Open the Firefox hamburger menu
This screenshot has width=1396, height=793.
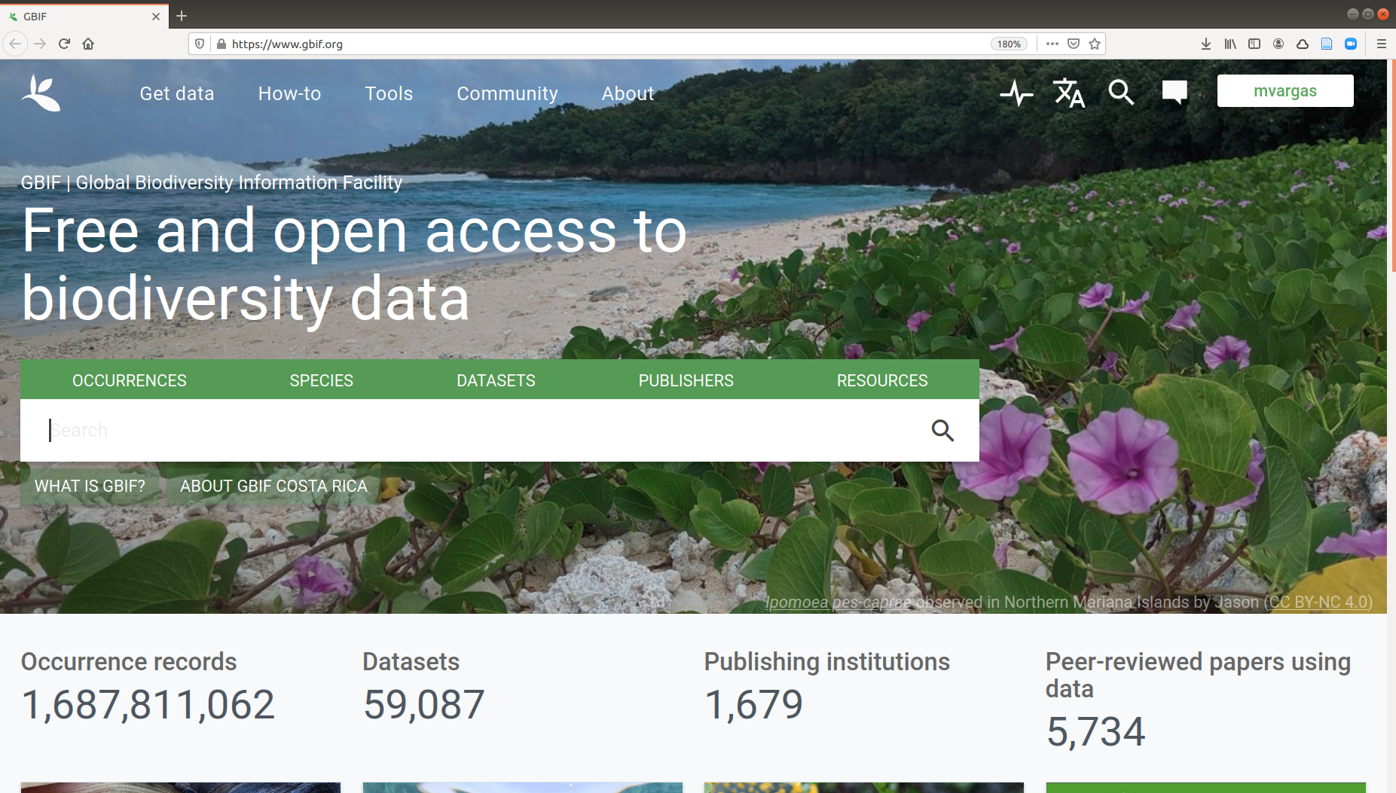pos(1381,44)
